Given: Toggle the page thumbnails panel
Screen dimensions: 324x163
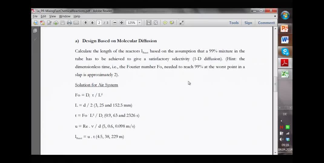Looking at the screenshot, I should point(35,31).
